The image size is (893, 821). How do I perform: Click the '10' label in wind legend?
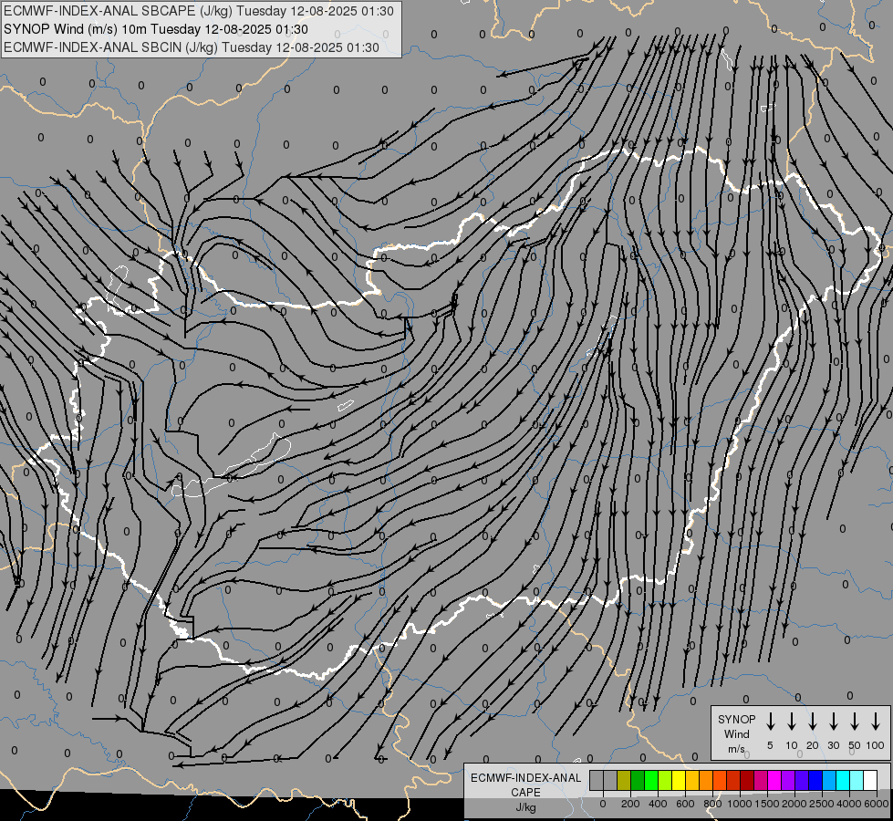pos(792,745)
